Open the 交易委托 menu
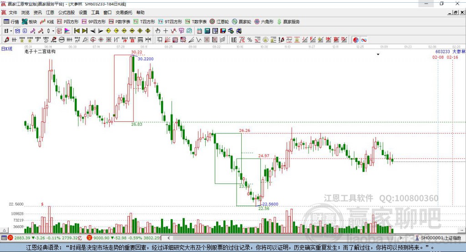The width and height of the screenshot is (466, 252). point(124,12)
